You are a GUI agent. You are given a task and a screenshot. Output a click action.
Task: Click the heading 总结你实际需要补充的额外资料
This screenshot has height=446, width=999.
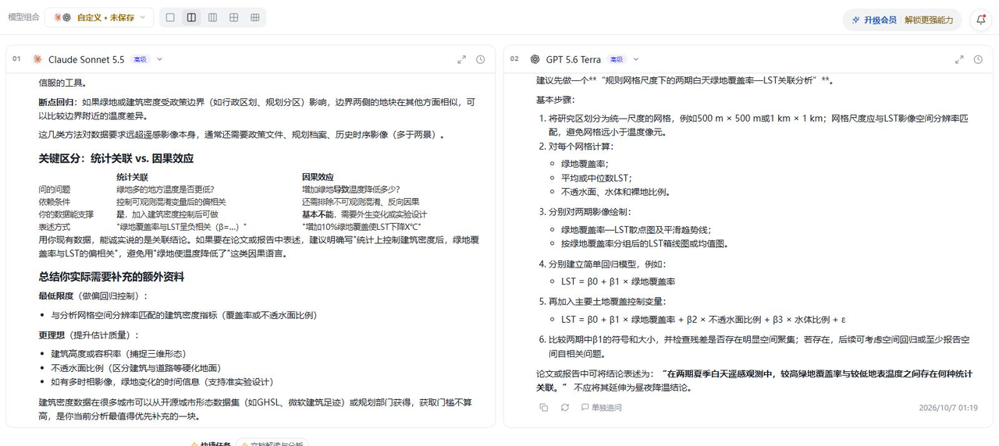[112, 277]
